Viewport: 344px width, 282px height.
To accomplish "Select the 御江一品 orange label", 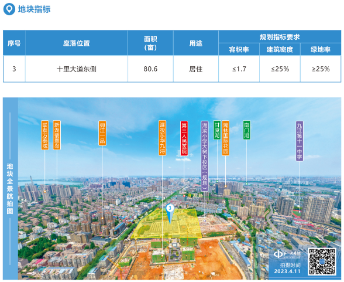I will (102, 133).
